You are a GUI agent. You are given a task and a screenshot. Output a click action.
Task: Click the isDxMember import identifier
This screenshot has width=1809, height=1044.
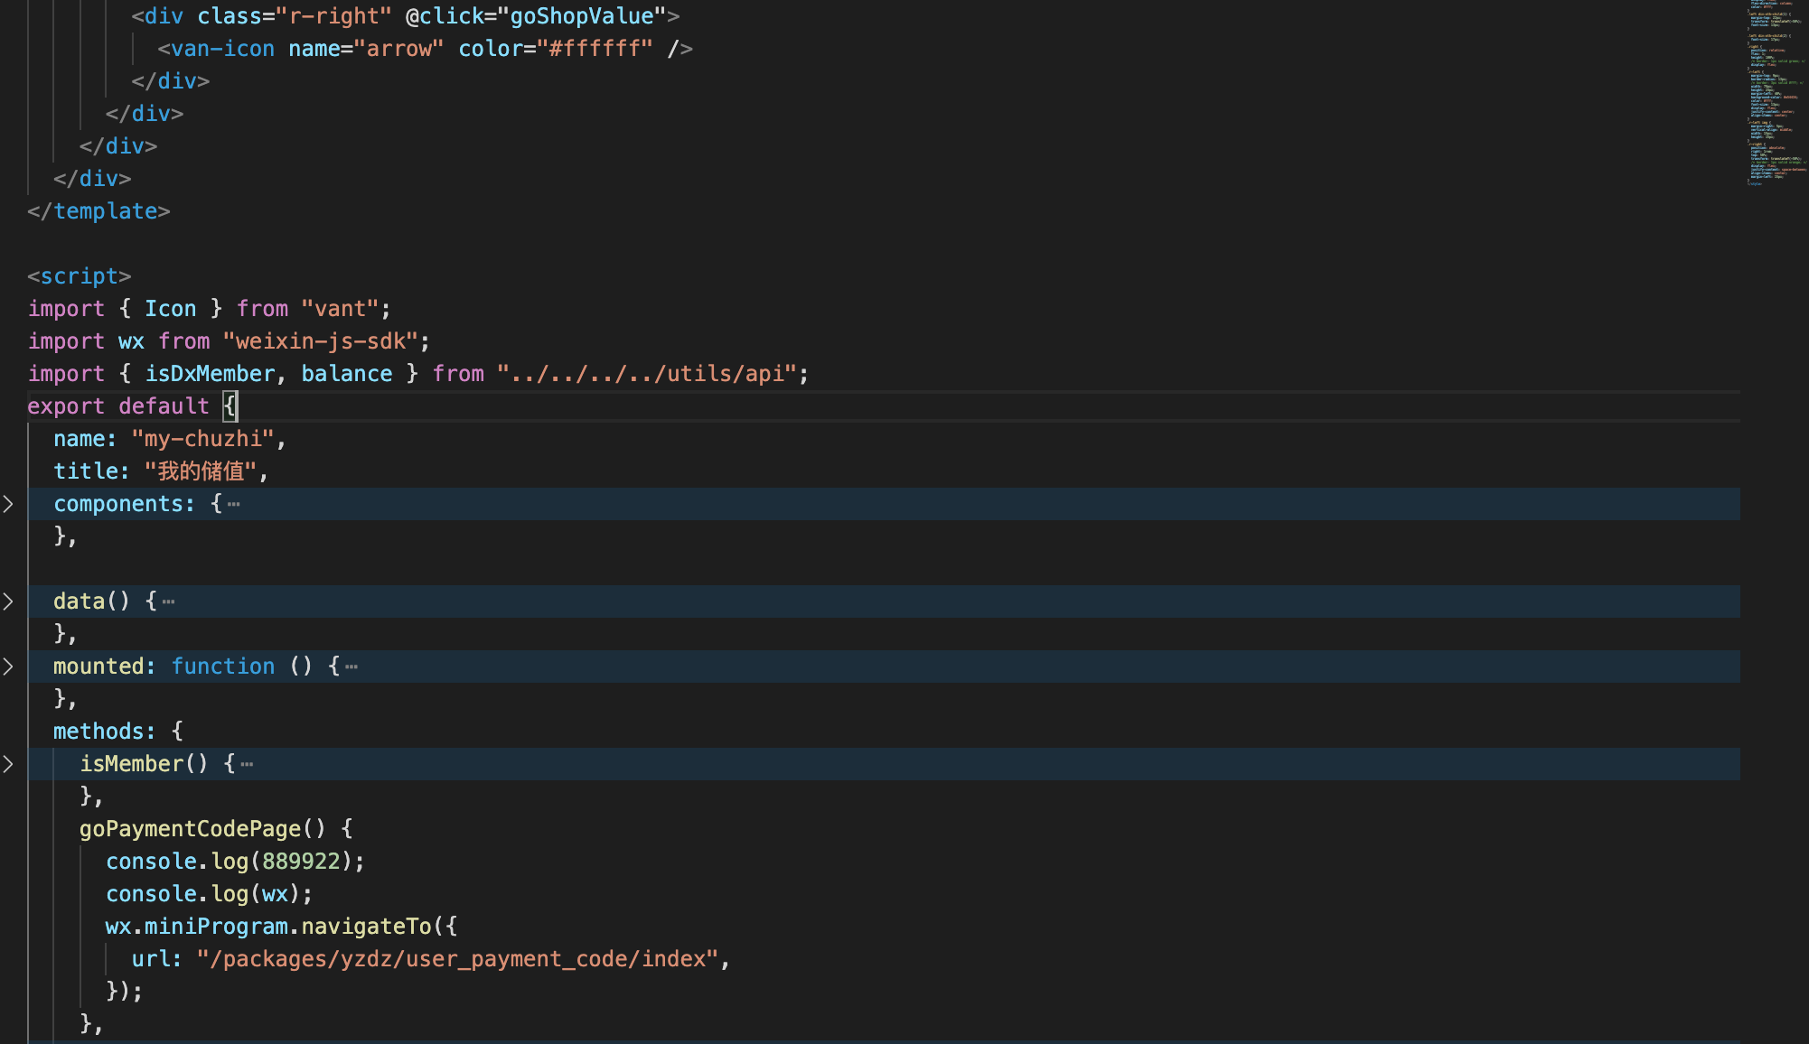pos(210,374)
